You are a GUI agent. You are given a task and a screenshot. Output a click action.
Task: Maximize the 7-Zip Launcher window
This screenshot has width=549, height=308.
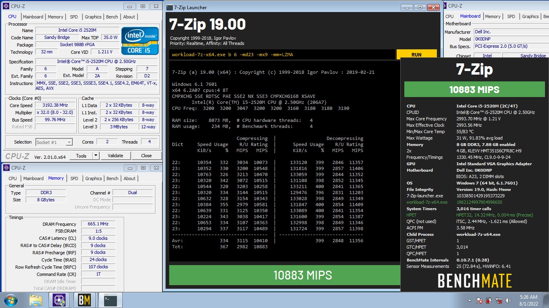click(x=419, y=7)
